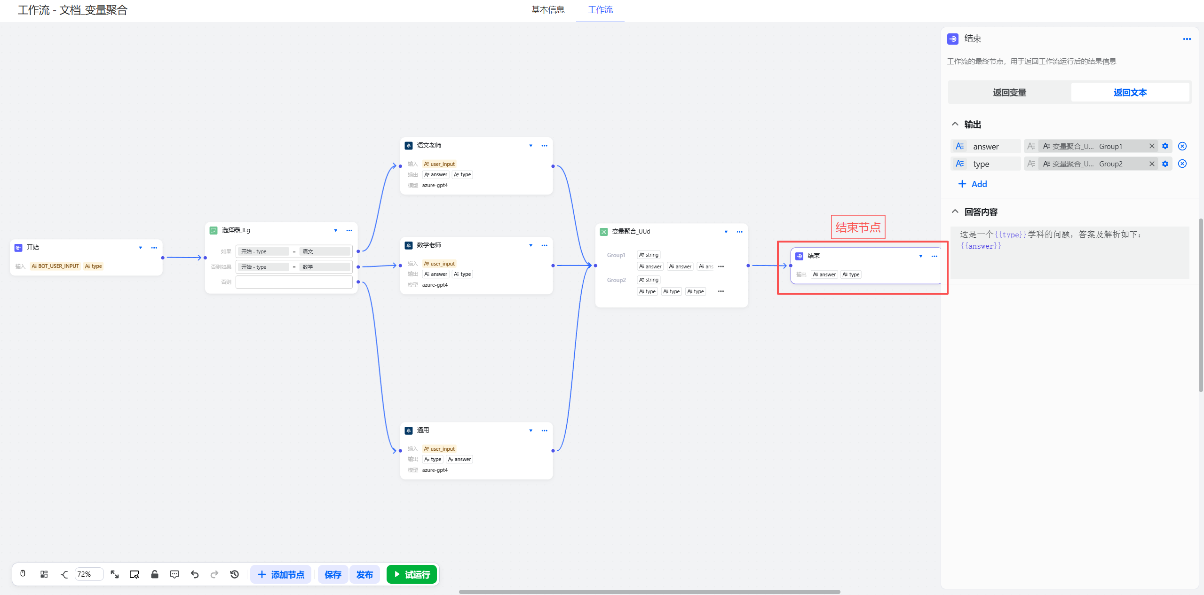The image size is (1204, 595).
Task: Undo the last workflow change
Action: pyautogui.click(x=195, y=574)
